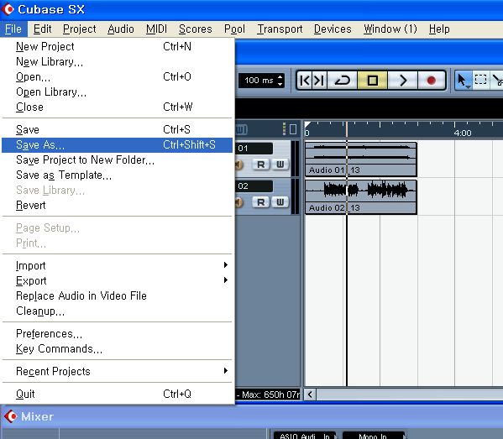The height and width of the screenshot is (439, 503).
Task: Open the Audio menu
Action: (x=121, y=29)
